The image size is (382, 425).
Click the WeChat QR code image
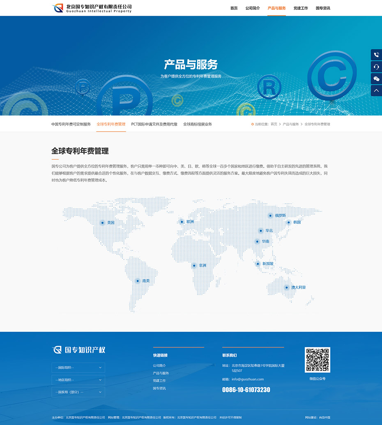point(317,360)
